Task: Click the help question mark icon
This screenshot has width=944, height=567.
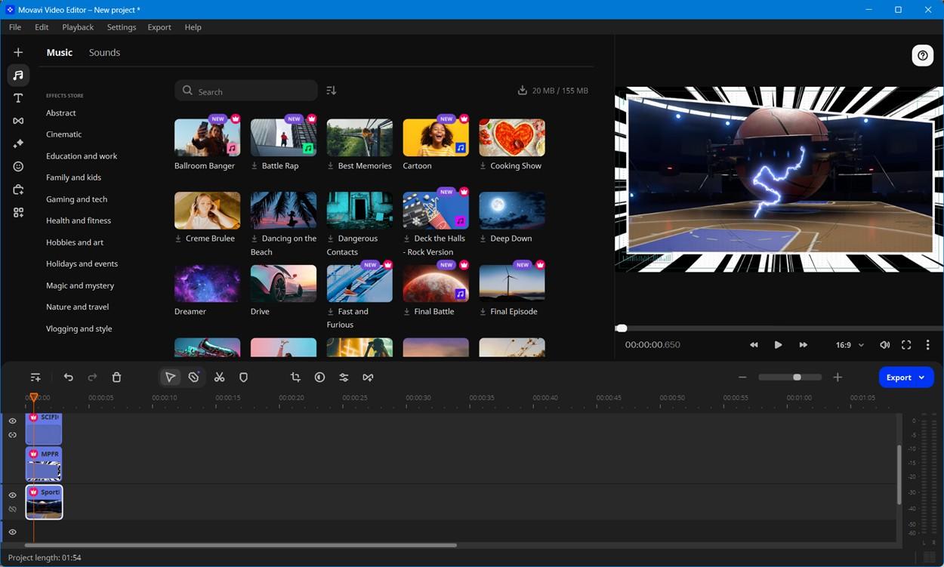Action: pos(922,55)
